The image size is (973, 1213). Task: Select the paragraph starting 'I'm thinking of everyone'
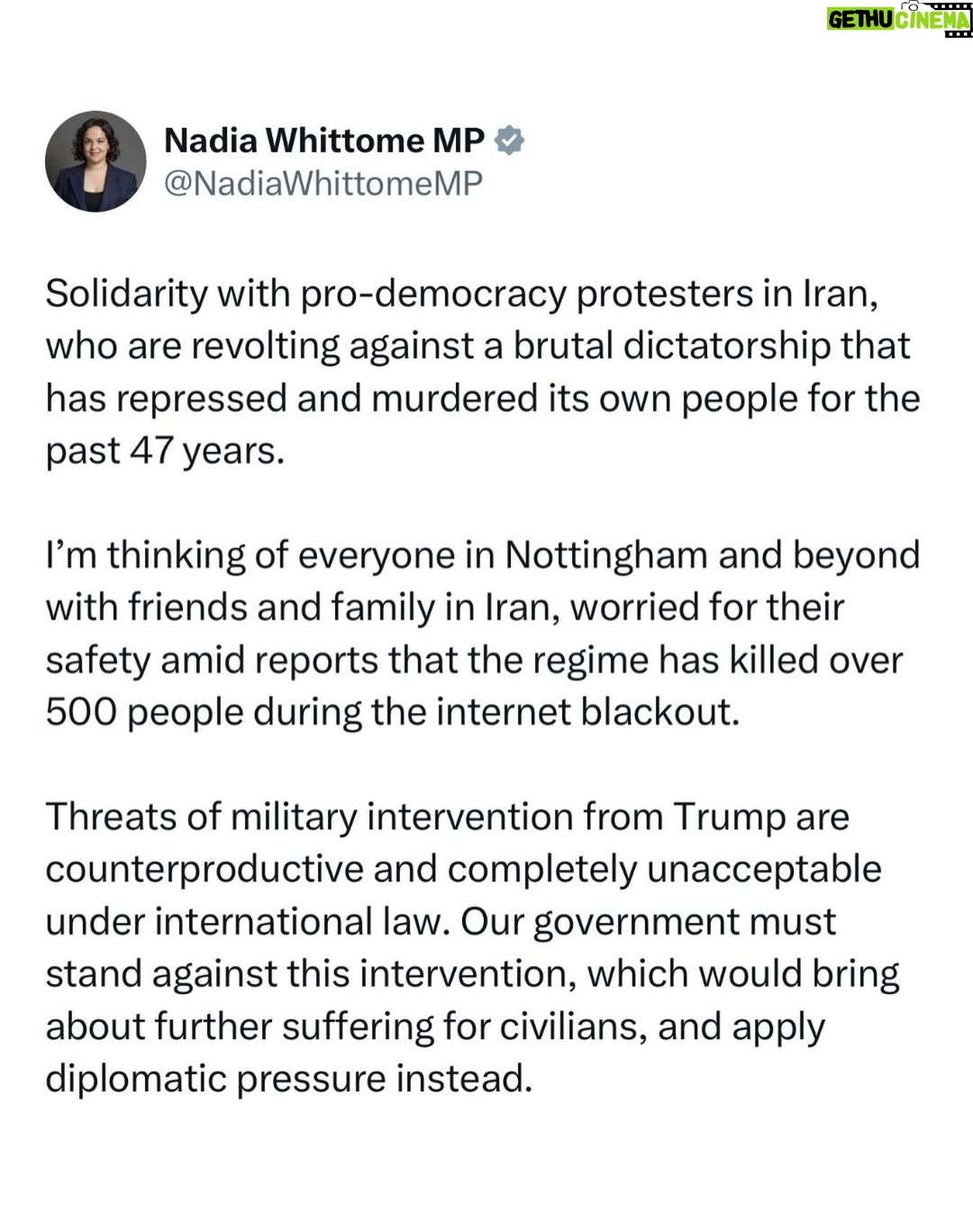(x=483, y=634)
